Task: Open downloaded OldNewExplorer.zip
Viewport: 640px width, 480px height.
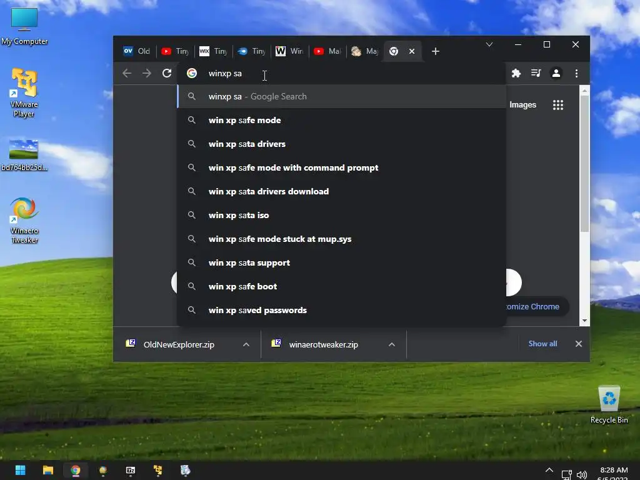Action: [179, 344]
